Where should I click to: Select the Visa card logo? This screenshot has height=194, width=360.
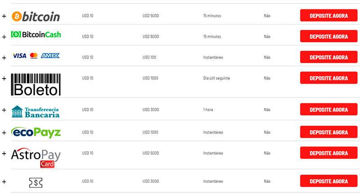click(19, 56)
